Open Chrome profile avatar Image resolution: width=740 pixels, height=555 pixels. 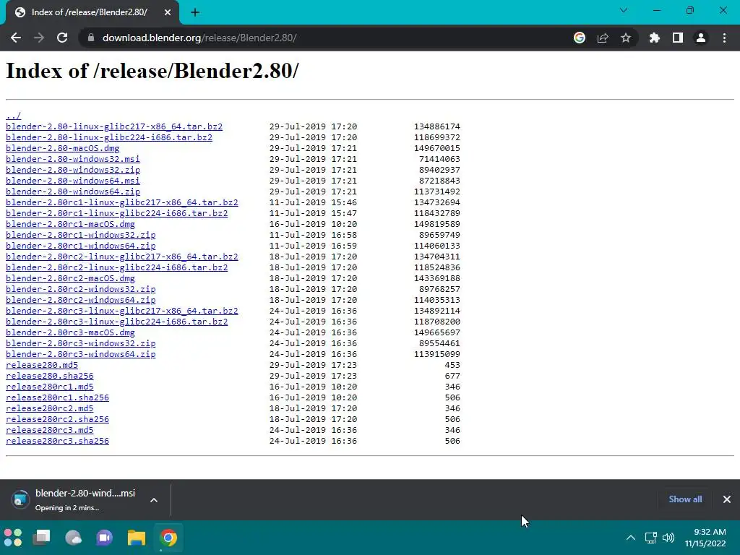[x=701, y=38]
